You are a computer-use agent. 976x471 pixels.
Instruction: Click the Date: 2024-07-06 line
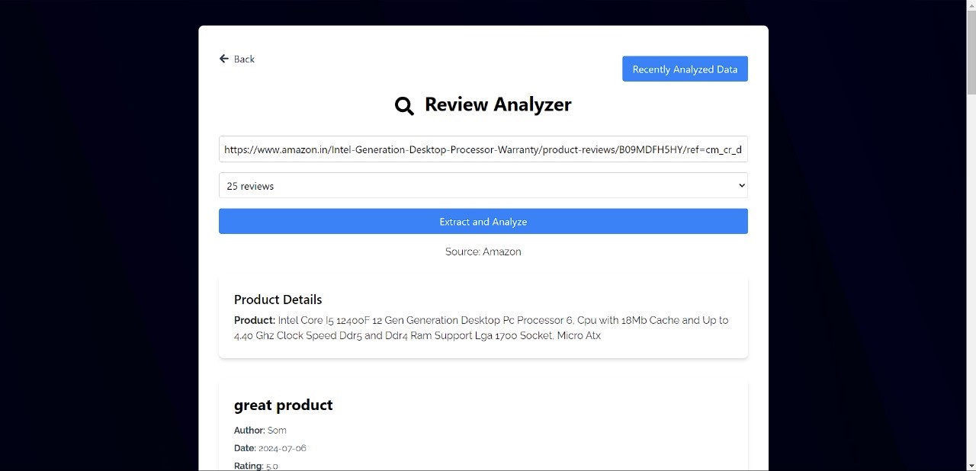click(270, 448)
